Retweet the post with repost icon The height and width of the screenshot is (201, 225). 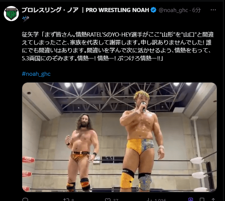(x=66, y=200)
